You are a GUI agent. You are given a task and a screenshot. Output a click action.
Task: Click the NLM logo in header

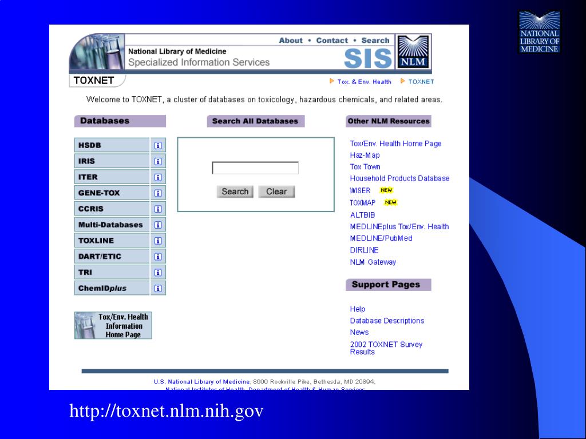pos(413,51)
